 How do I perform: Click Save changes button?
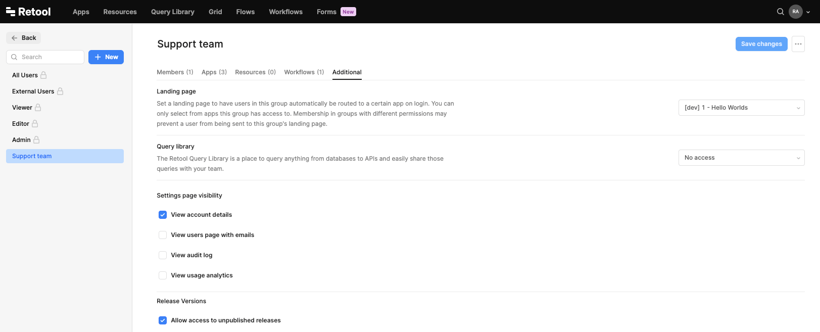[761, 44]
